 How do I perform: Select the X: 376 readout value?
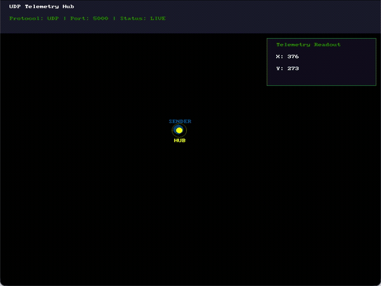pyautogui.click(x=288, y=57)
